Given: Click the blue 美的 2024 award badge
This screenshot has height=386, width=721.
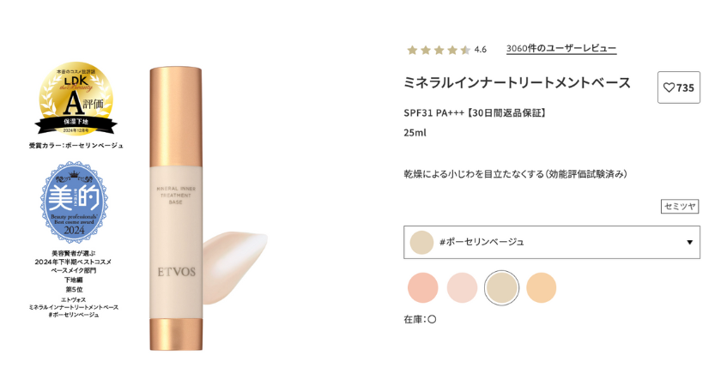Looking at the screenshot, I should click(x=74, y=202).
